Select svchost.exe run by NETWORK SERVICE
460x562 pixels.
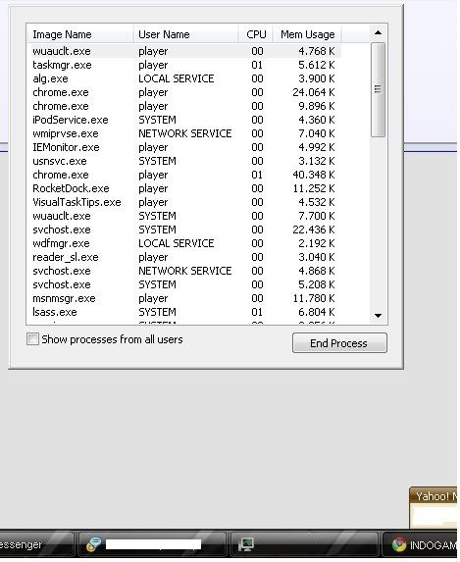[x=184, y=271]
